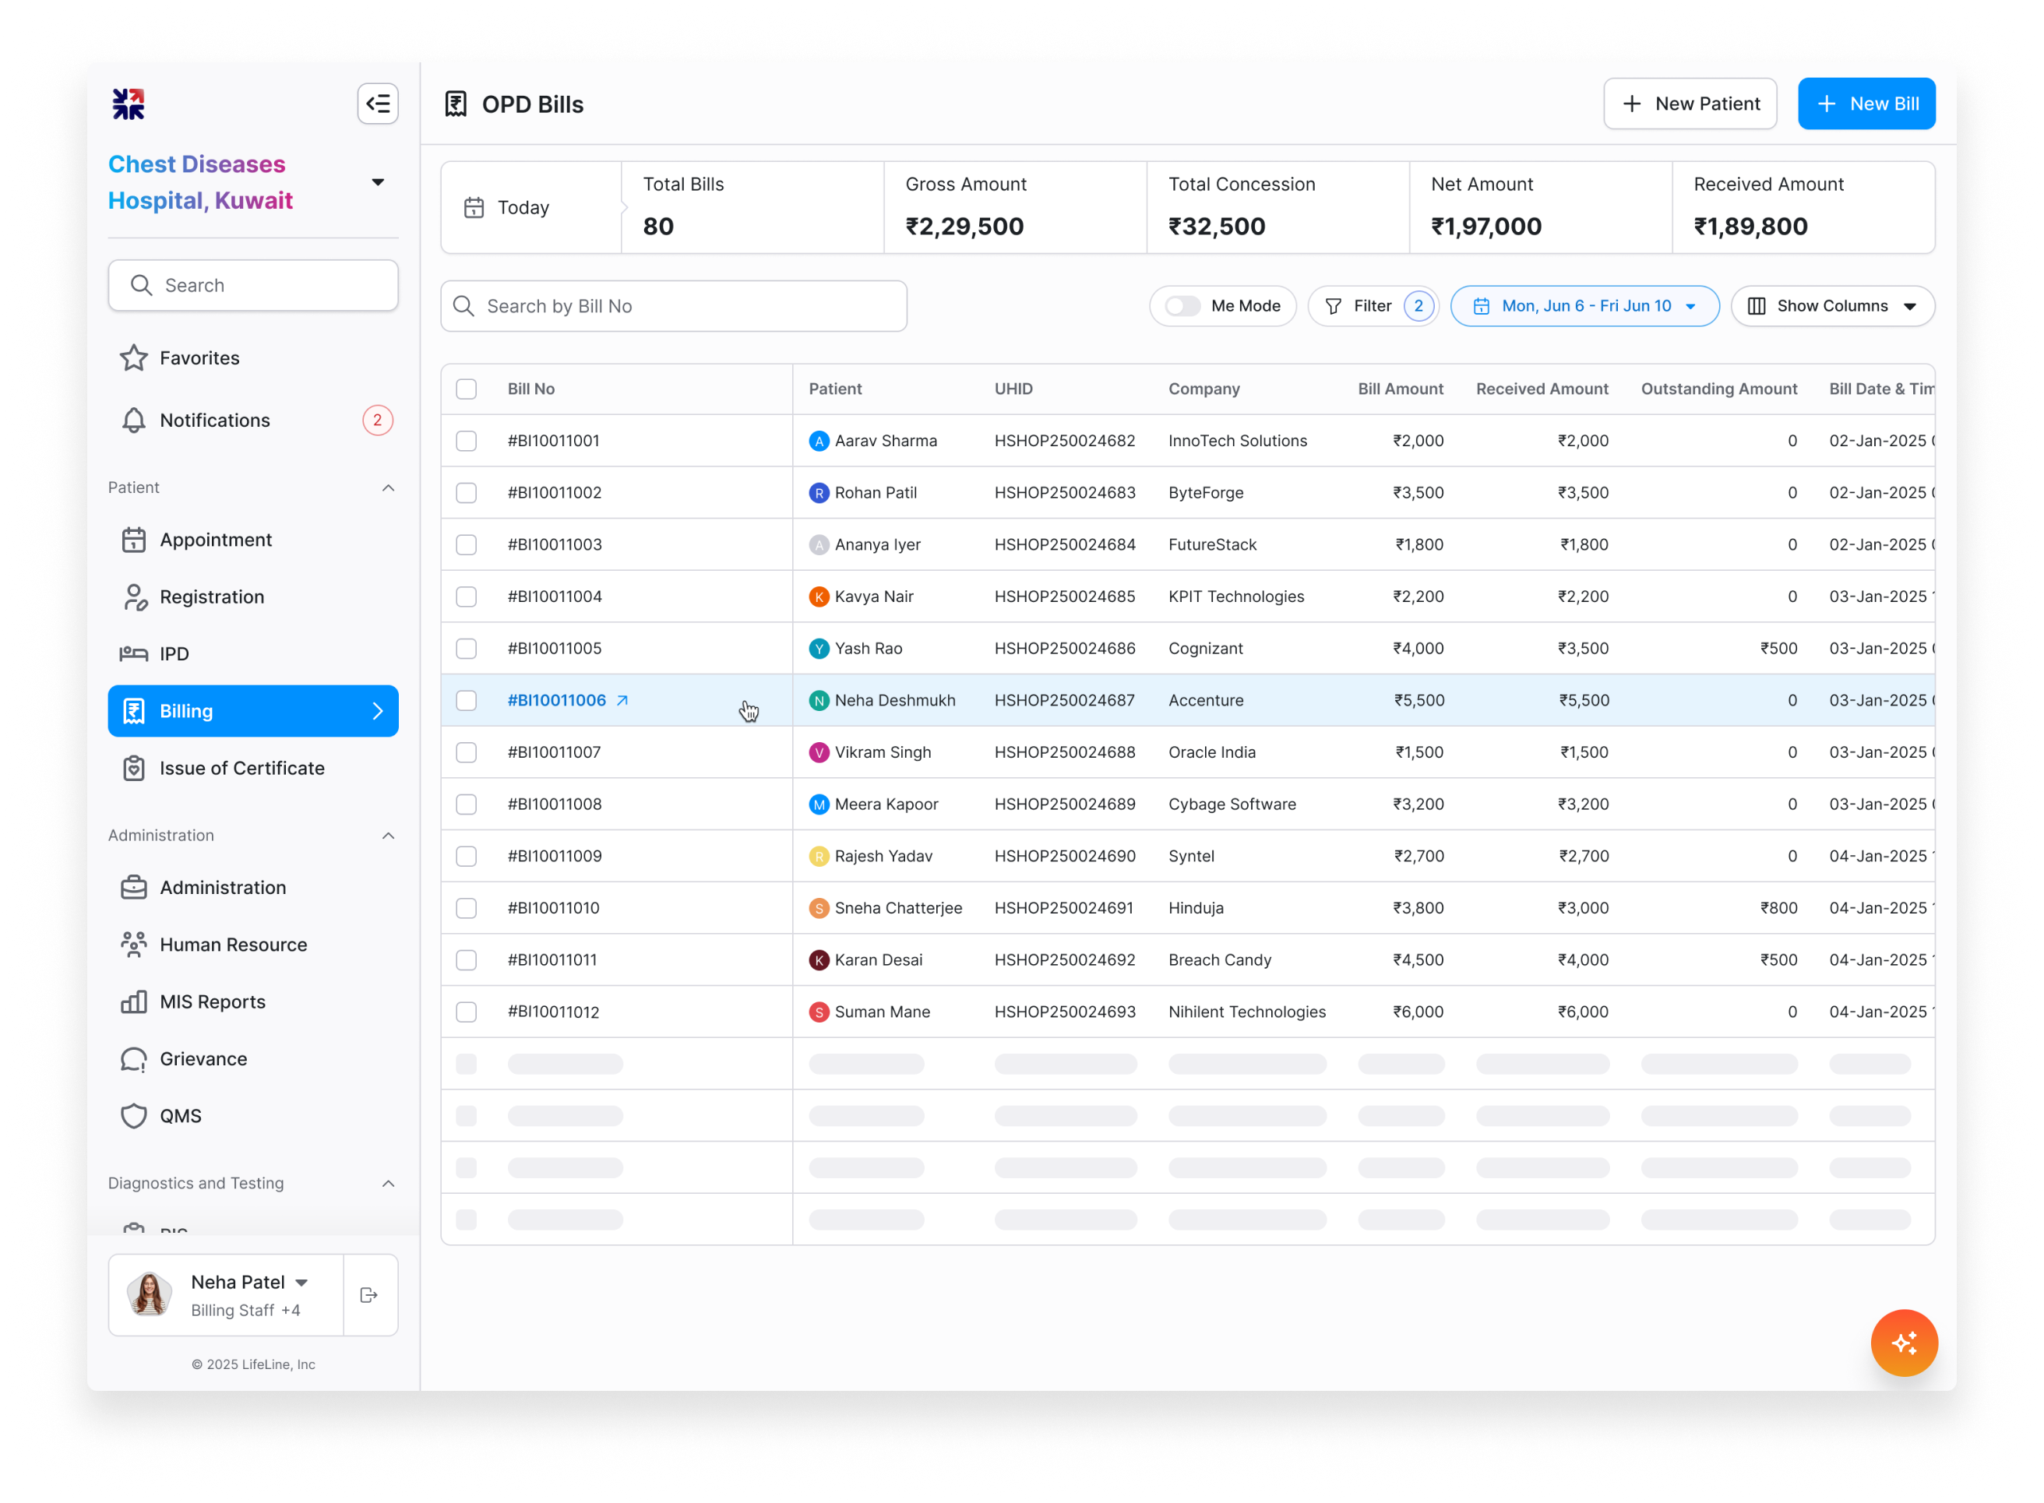Viewport: 2044px width, 1503px height.
Task: Open the Appointment menu item
Action: point(215,540)
